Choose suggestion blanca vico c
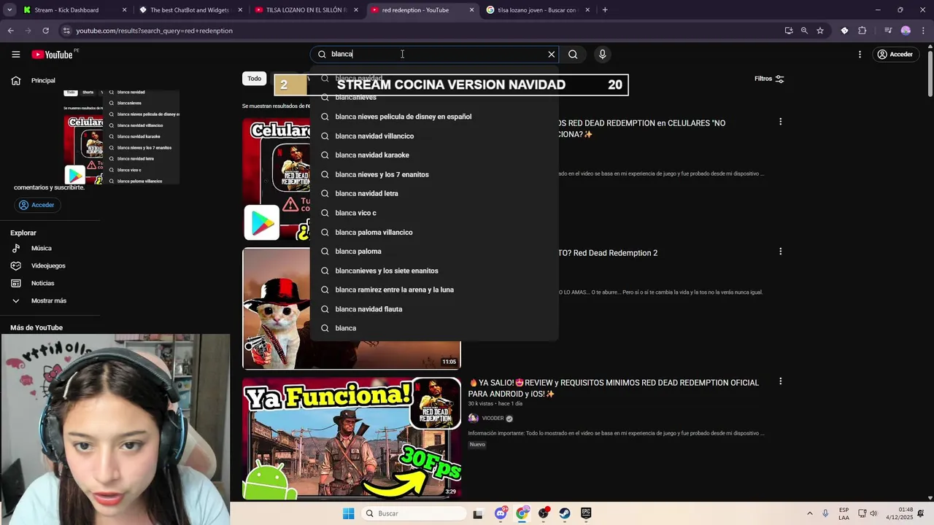Screen dimensions: 934x525 click(434, 213)
